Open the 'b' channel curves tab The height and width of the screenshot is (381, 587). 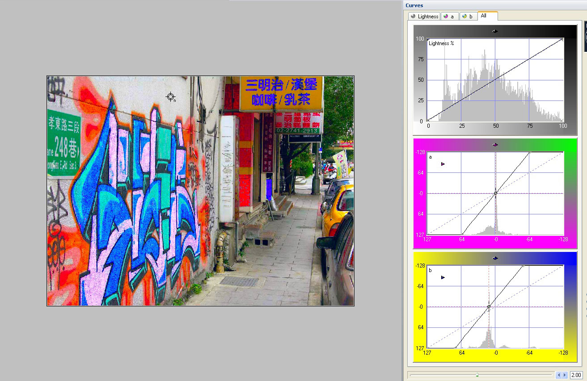[468, 17]
